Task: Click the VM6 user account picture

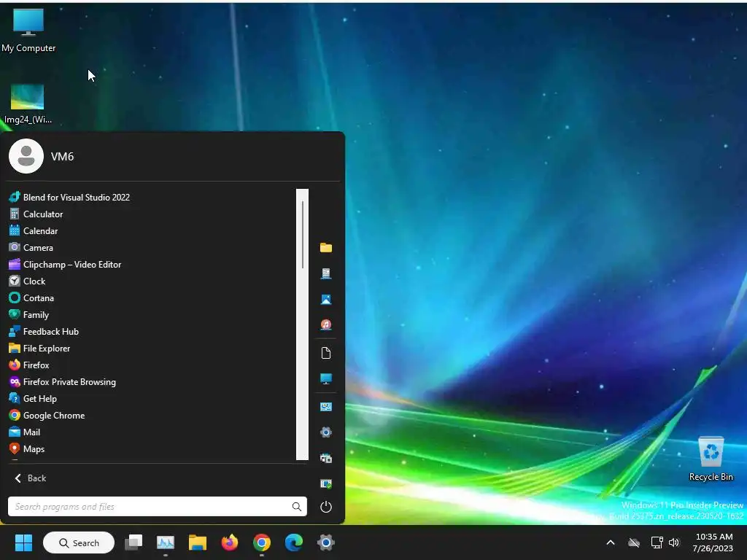Action: [26, 156]
